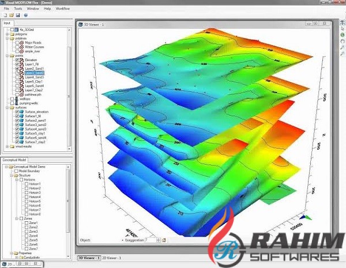Click the Surface_elevation surface icon
The image size is (346, 268).
coord(22,112)
